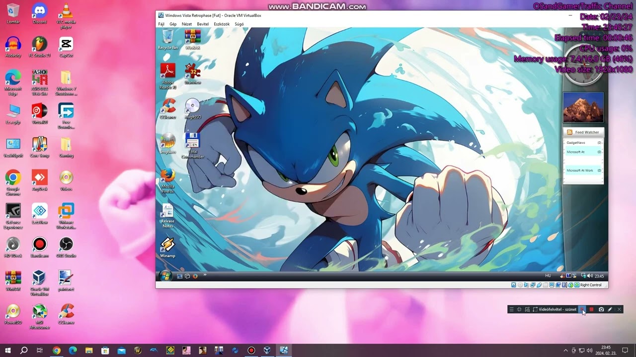
Task: Open the Nézet menu in VirtualBox
Action: point(187,24)
